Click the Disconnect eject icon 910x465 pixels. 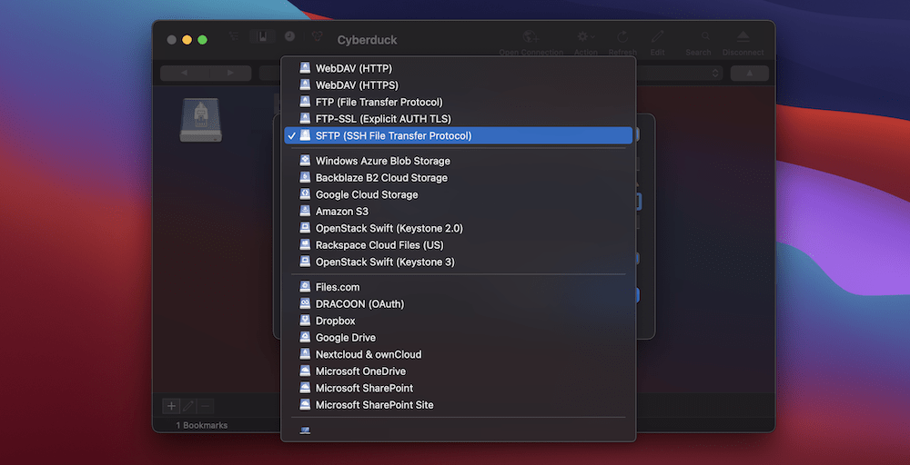click(743, 37)
